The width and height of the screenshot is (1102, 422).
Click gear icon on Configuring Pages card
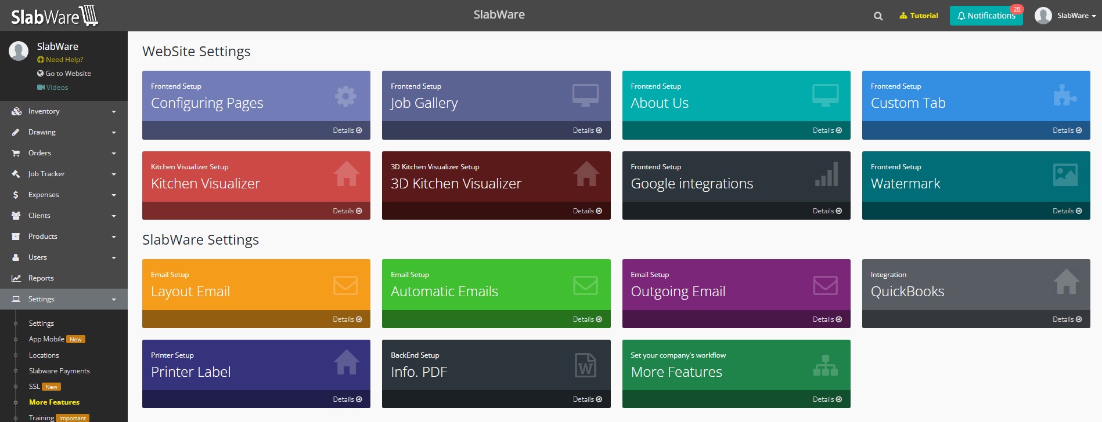point(345,96)
